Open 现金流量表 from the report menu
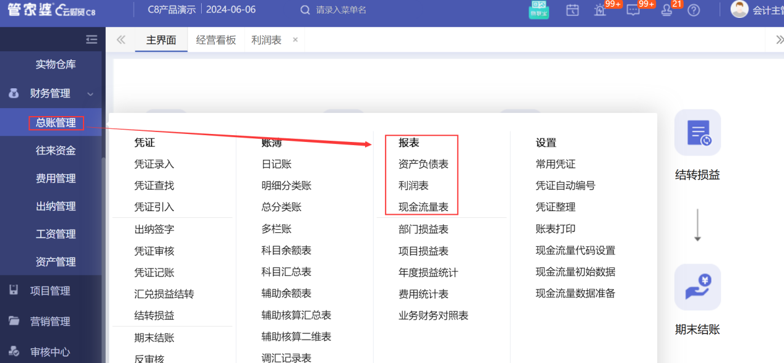This screenshot has height=363, width=784. [x=422, y=206]
